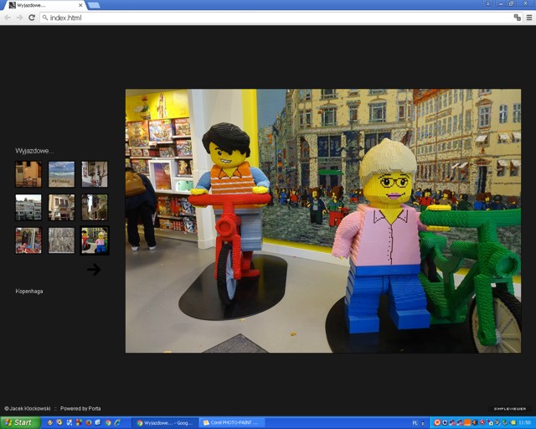The height and width of the screenshot is (429, 536).
Task: Open the white apartment block thumbnail
Action: coord(28,207)
